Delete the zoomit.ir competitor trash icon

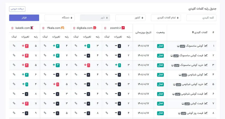point(105,28)
